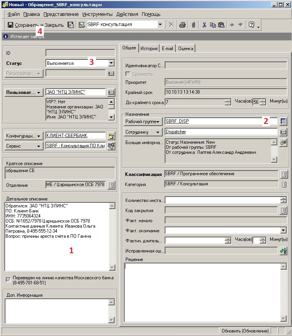Click the Решение scrollbar up arrow
The image size is (292, 336).
pos(283,266)
